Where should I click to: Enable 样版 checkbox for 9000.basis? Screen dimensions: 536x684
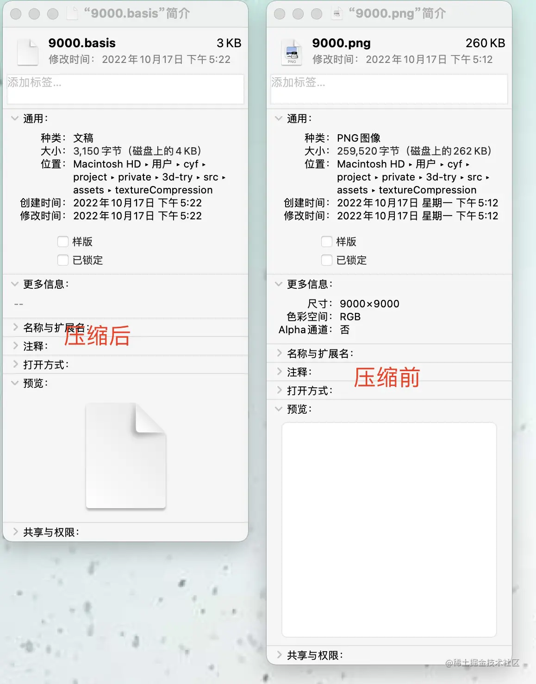[x=62, y=241]
